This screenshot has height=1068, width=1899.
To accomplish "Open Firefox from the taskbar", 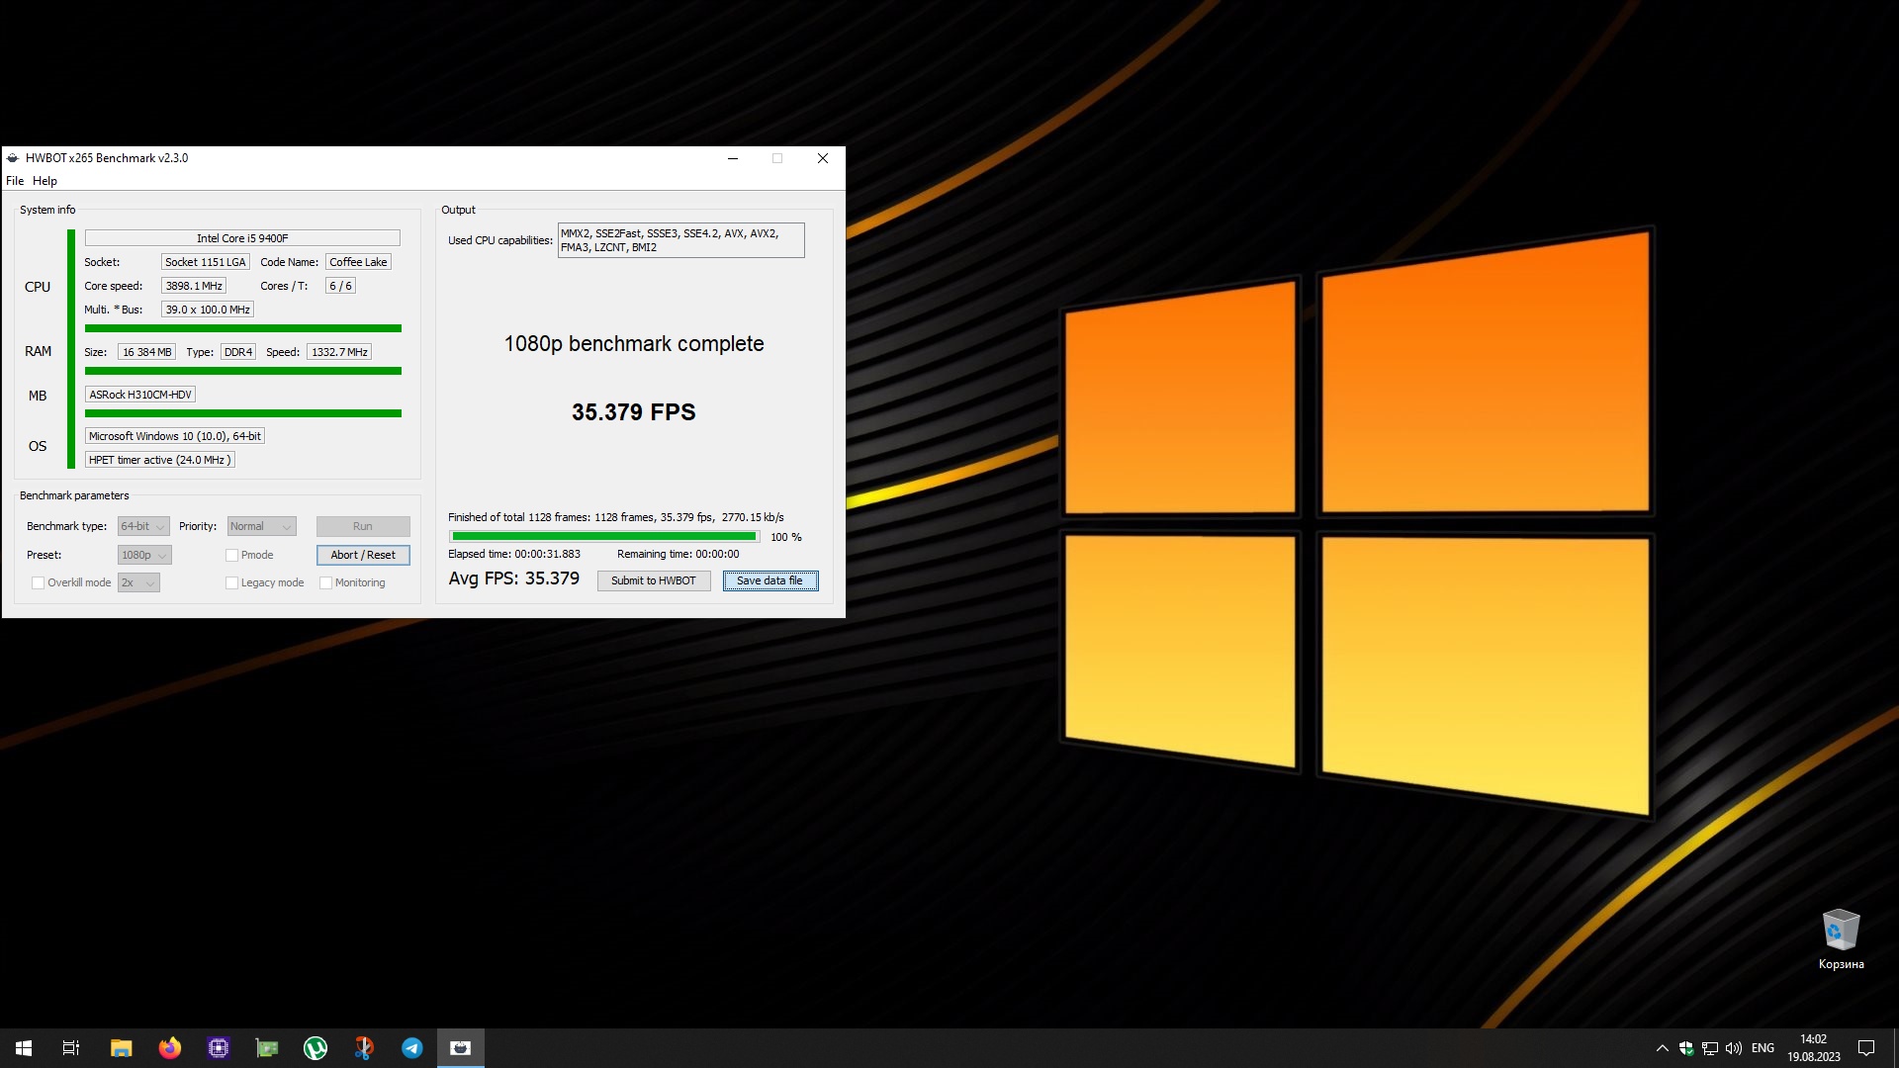I will click(x=169, y=1047).
